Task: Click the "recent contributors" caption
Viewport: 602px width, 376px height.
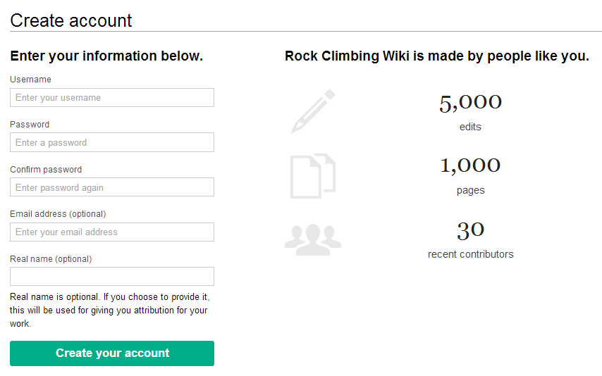Action: 470,254
